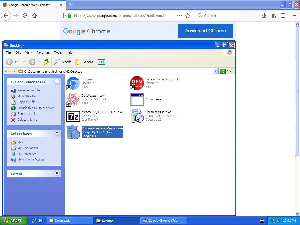The width and height of the screenshot is (300, 225).
Task: Go up one folder level
Action: 46,62
